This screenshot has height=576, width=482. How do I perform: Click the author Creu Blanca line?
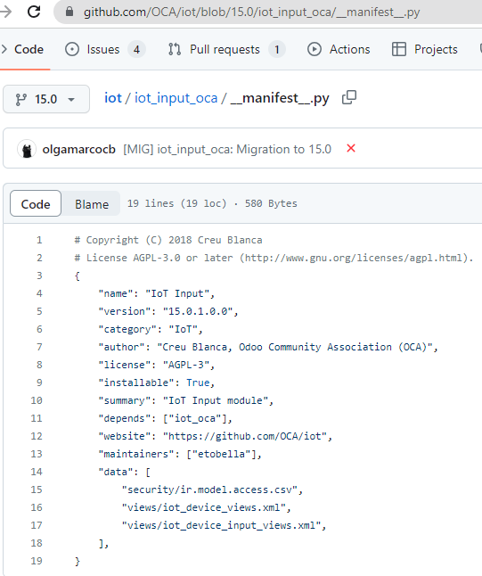(x=268, y=347)
